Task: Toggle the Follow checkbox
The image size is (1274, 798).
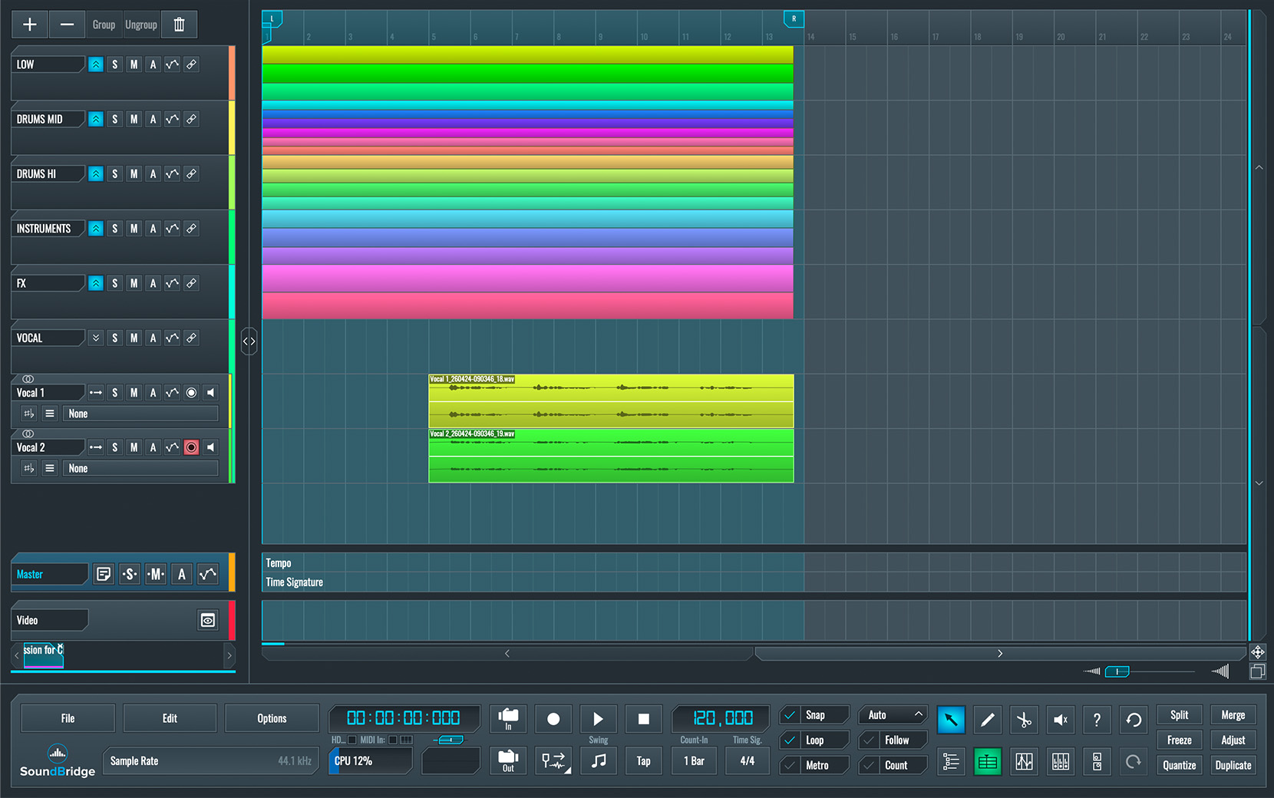Action: click(x=869, y=740)
